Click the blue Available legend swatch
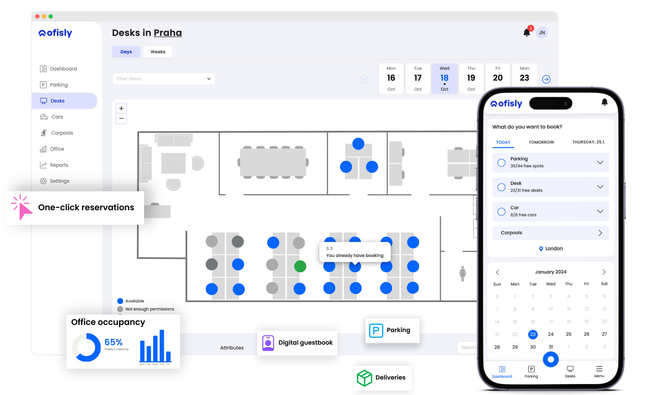 [x=120, y=301]
